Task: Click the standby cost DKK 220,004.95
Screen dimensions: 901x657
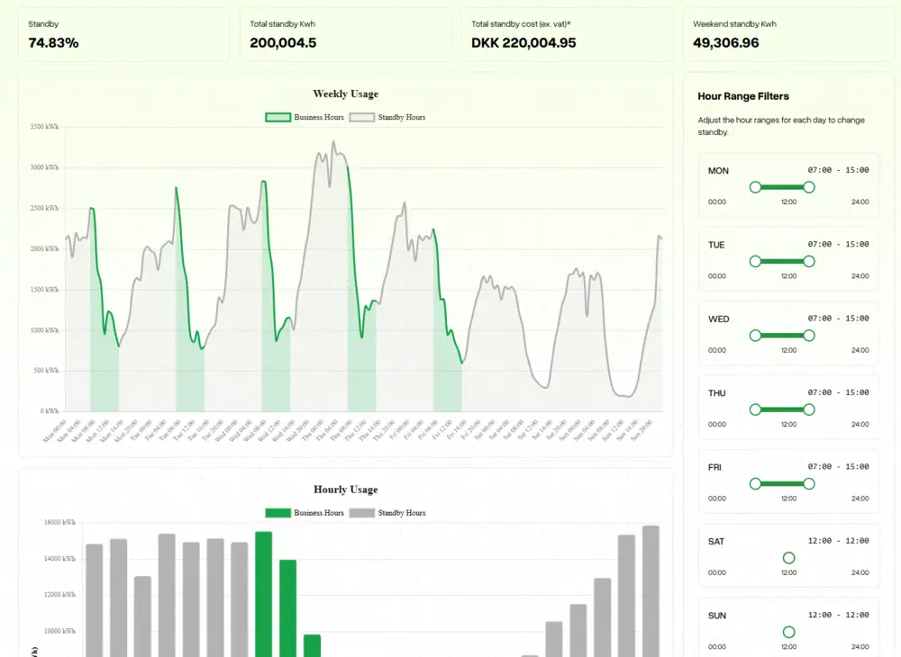Action: [x=523, y=43]
